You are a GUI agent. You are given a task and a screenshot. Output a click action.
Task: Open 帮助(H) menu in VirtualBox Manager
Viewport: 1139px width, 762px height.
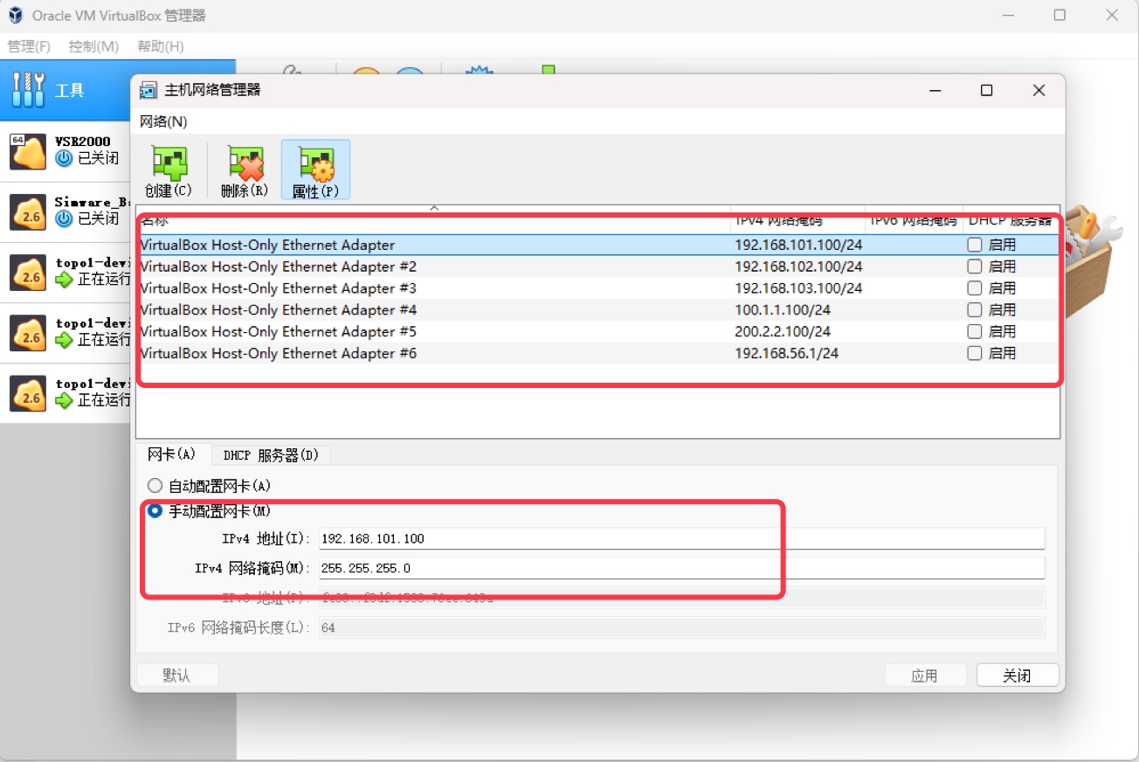click(161, 46)
